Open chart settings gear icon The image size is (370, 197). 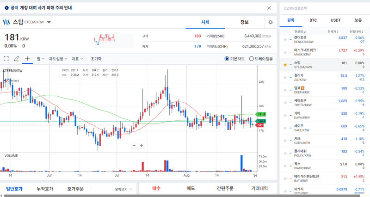[x=271, y=22]
